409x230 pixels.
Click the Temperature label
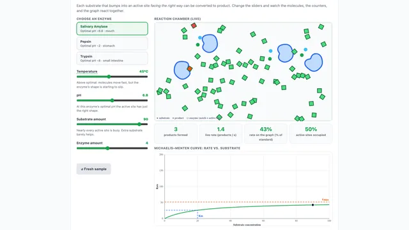pyautogui.click(x=87, y=72)
